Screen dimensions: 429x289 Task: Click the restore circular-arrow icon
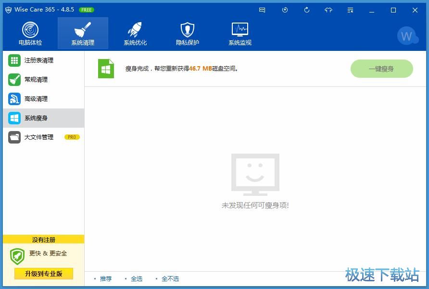point(307,10)
